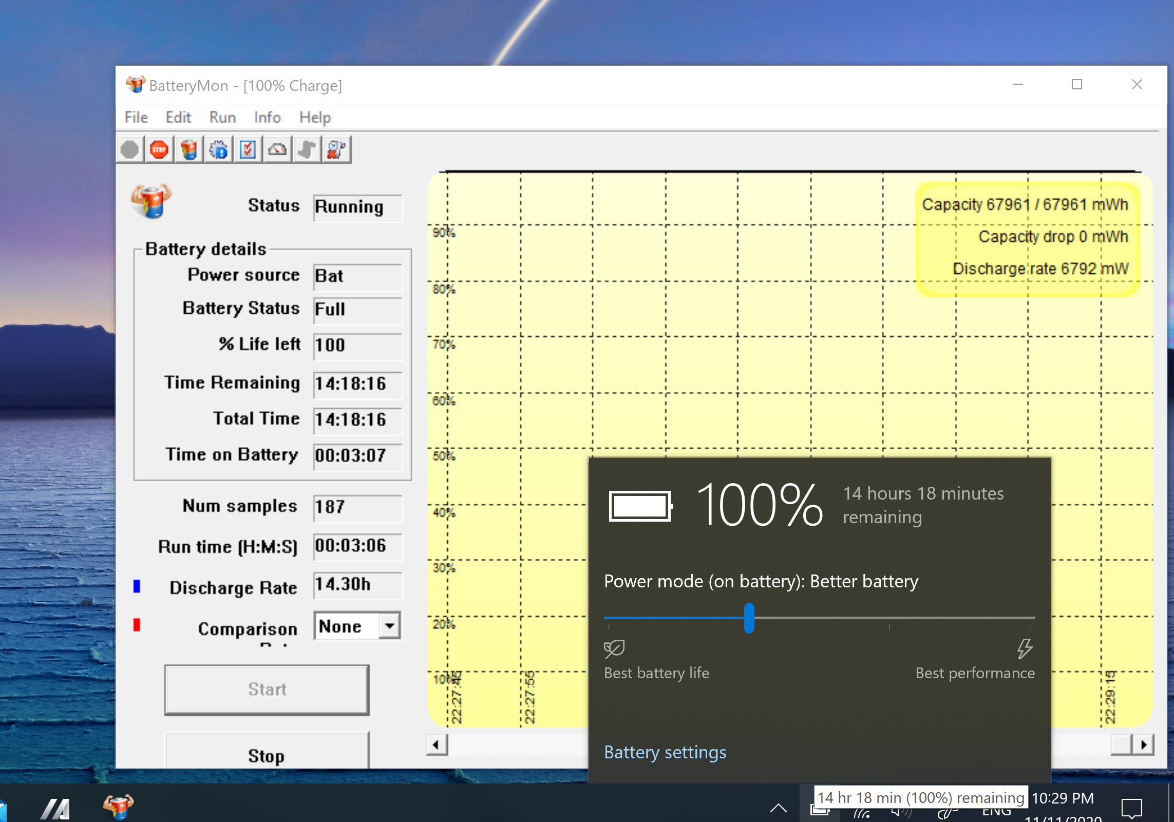Click the disabled Start button
The width and height of the screenshot is (1174, 822).
click(x=267, y=690)
